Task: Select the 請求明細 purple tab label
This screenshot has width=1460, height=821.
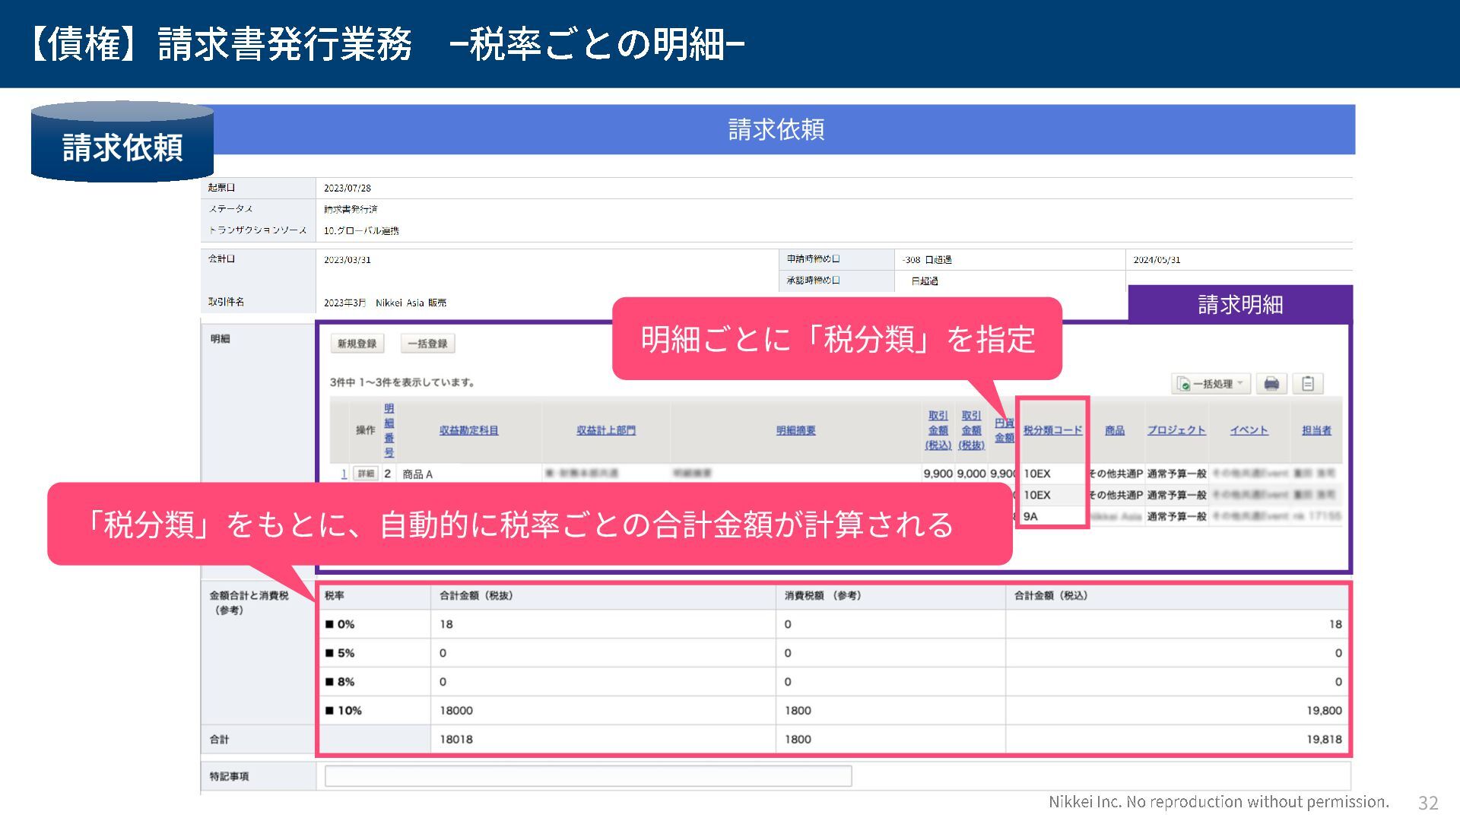Action: coord(1239,304)
